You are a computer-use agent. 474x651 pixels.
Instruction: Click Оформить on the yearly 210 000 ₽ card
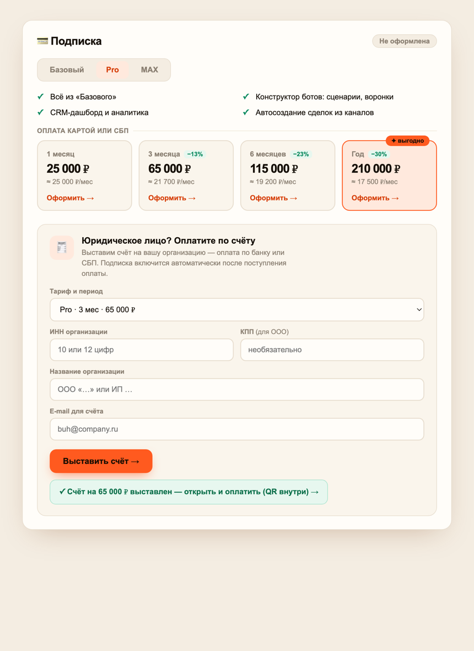pyautogui.click(x=375, y=198)
